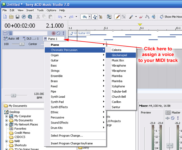
Task: Expand the My Computer tree node
Action: pyautogui.click(x=7, y=116)
